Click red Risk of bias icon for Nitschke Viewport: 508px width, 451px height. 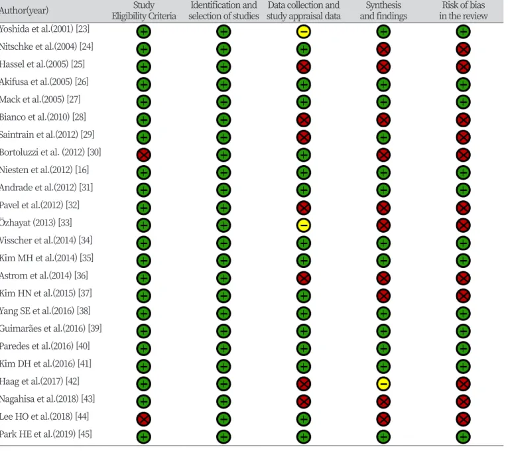pos(464,49)
